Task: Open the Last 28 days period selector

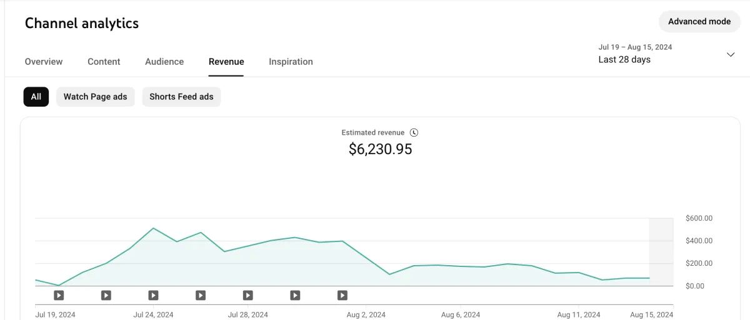Action: pyautogui.click(x=625, y=60)
